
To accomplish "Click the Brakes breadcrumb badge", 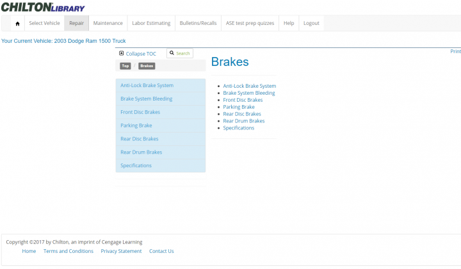I will tap(147, 66).
